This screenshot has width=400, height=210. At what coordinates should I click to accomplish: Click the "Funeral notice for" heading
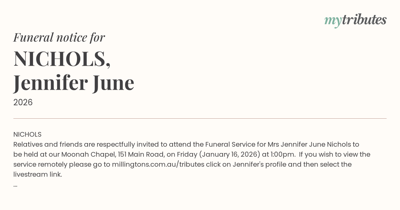coord(59,37)
